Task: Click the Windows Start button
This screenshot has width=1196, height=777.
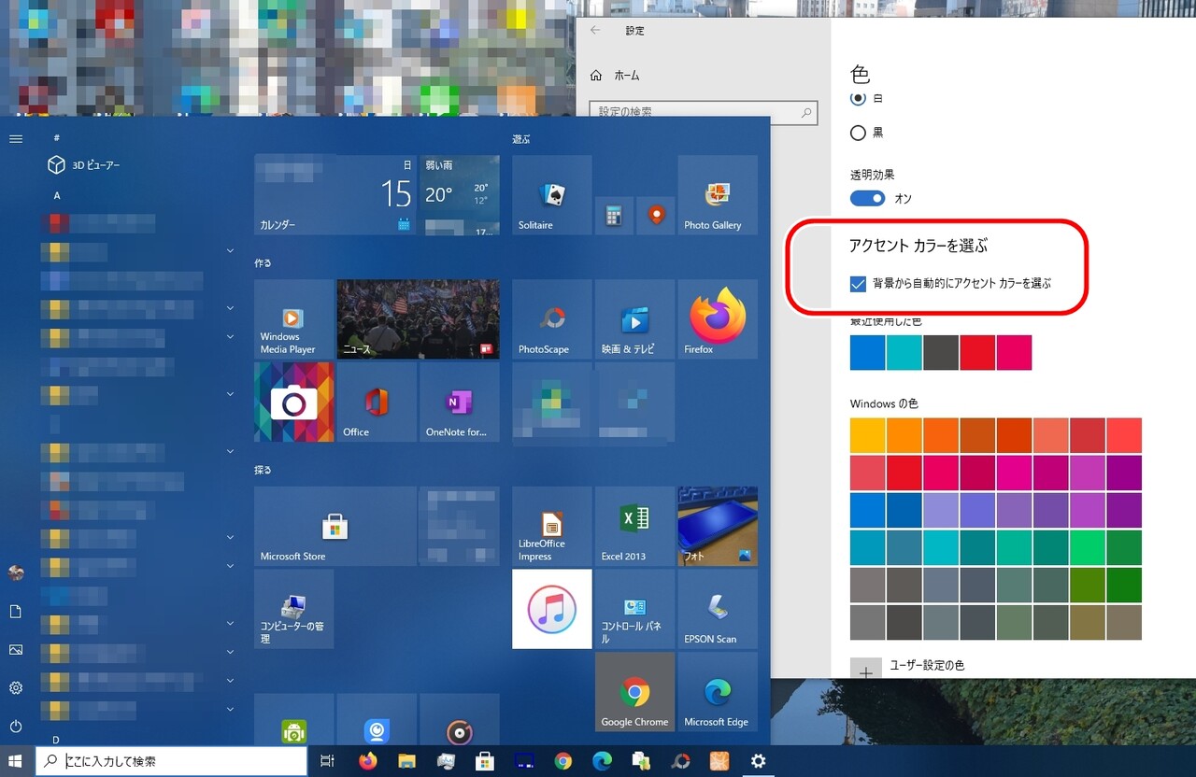Action: 16,761
